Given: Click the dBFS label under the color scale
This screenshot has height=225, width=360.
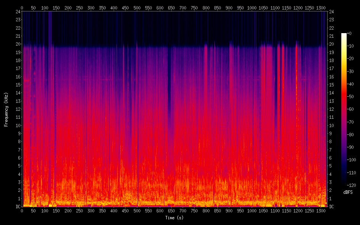Looking at the screenshot, I should (348, 193).
